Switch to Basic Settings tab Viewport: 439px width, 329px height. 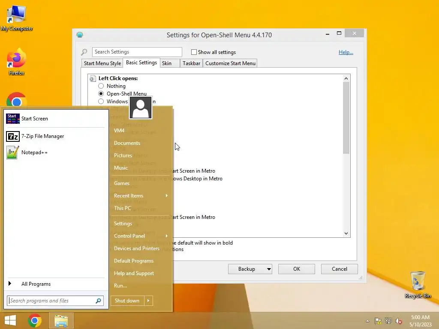coord(141,63)
